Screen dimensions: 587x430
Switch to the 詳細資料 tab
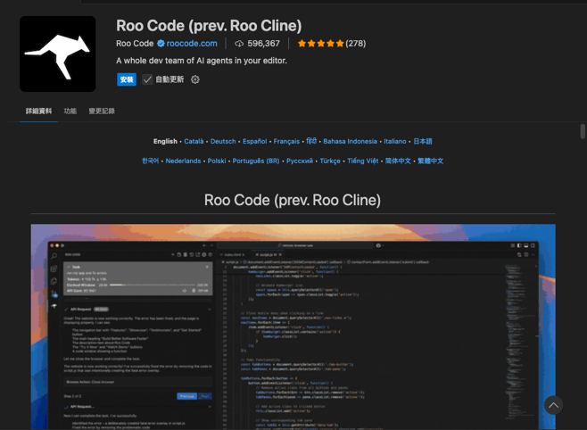point(38,112)
